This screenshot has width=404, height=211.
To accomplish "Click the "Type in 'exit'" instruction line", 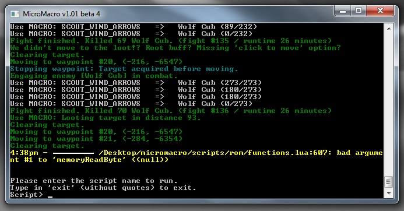I will pyautogui.click(x=103, y=188).
